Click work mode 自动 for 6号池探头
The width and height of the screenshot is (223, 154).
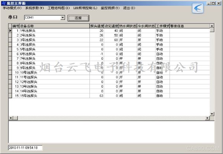pyautogui.click(x=162, y=54)
